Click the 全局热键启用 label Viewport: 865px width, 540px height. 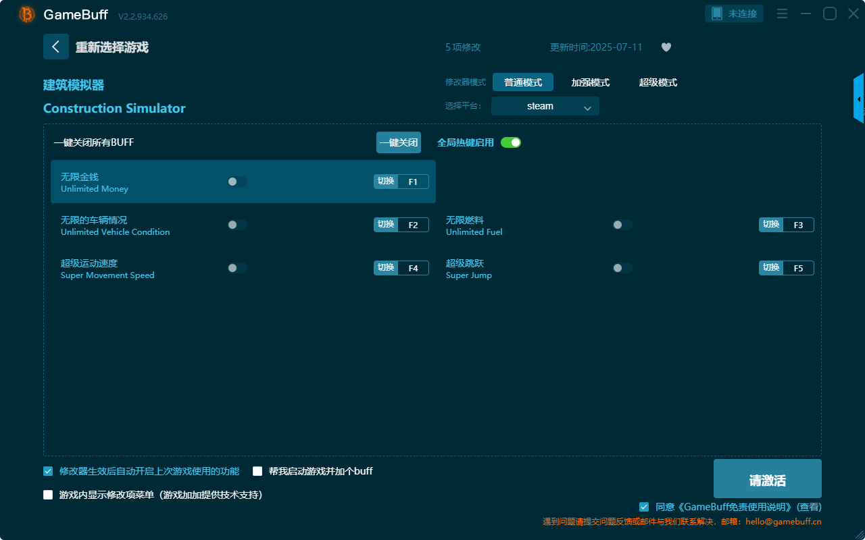click(x=466, y=142)
